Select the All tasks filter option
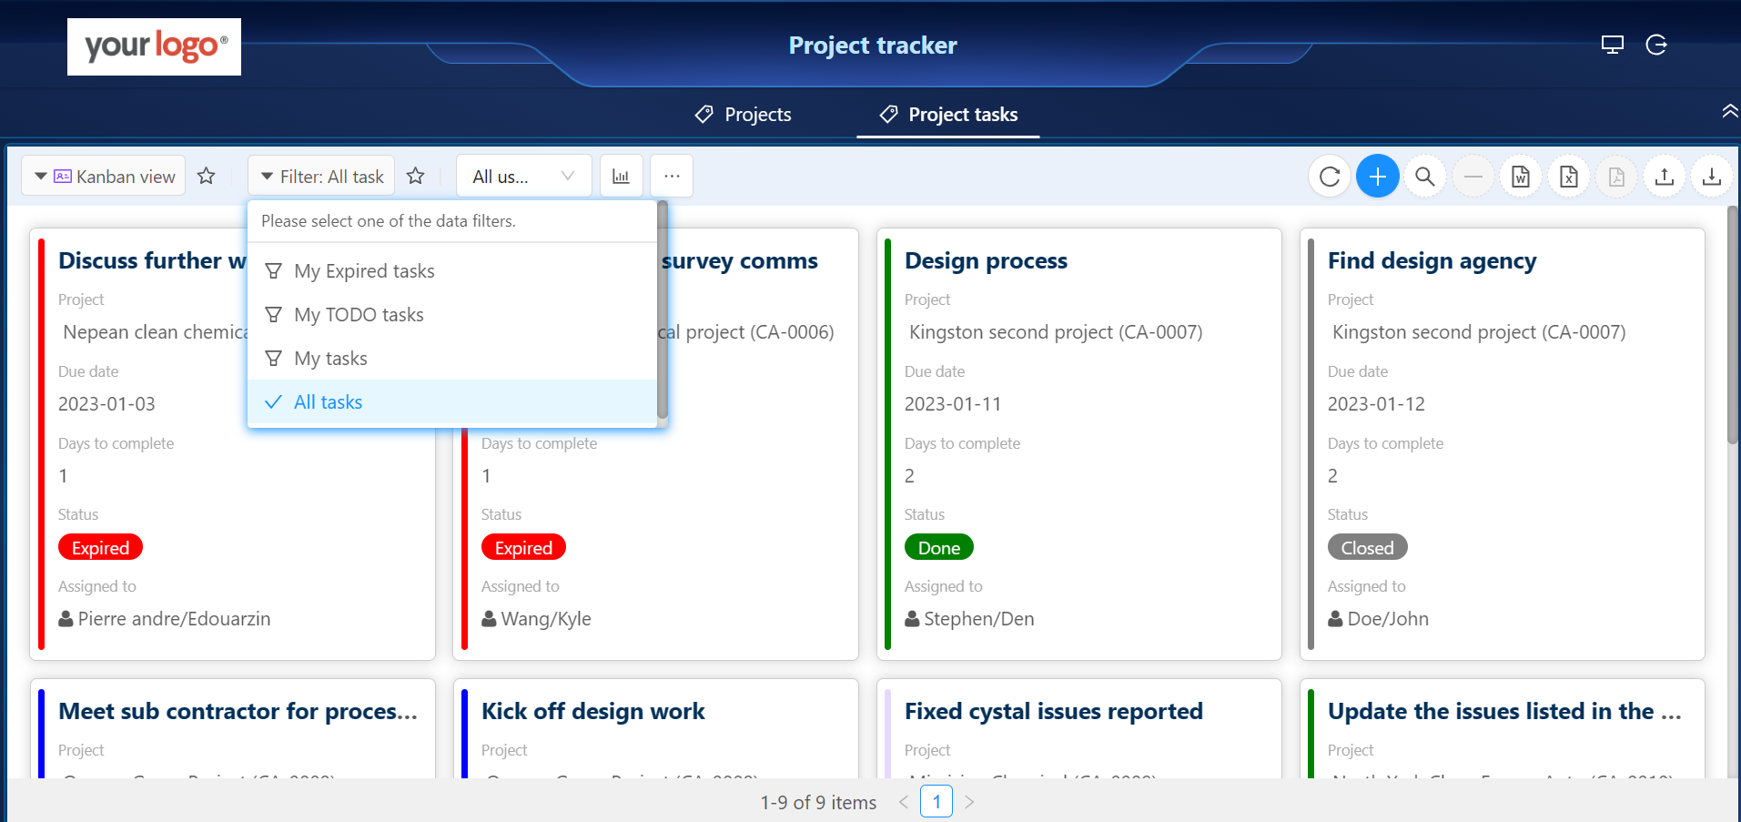This screenshot has width=1741, height=822. point(452,402)
